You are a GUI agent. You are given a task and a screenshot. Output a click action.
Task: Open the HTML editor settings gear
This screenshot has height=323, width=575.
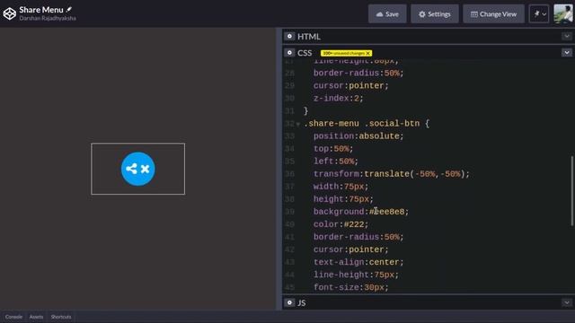[289, 36]
